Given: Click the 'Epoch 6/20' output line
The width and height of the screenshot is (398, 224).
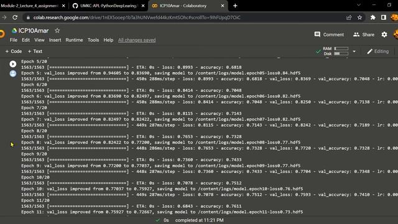Looking at the screenshot, I should [34, 85].
